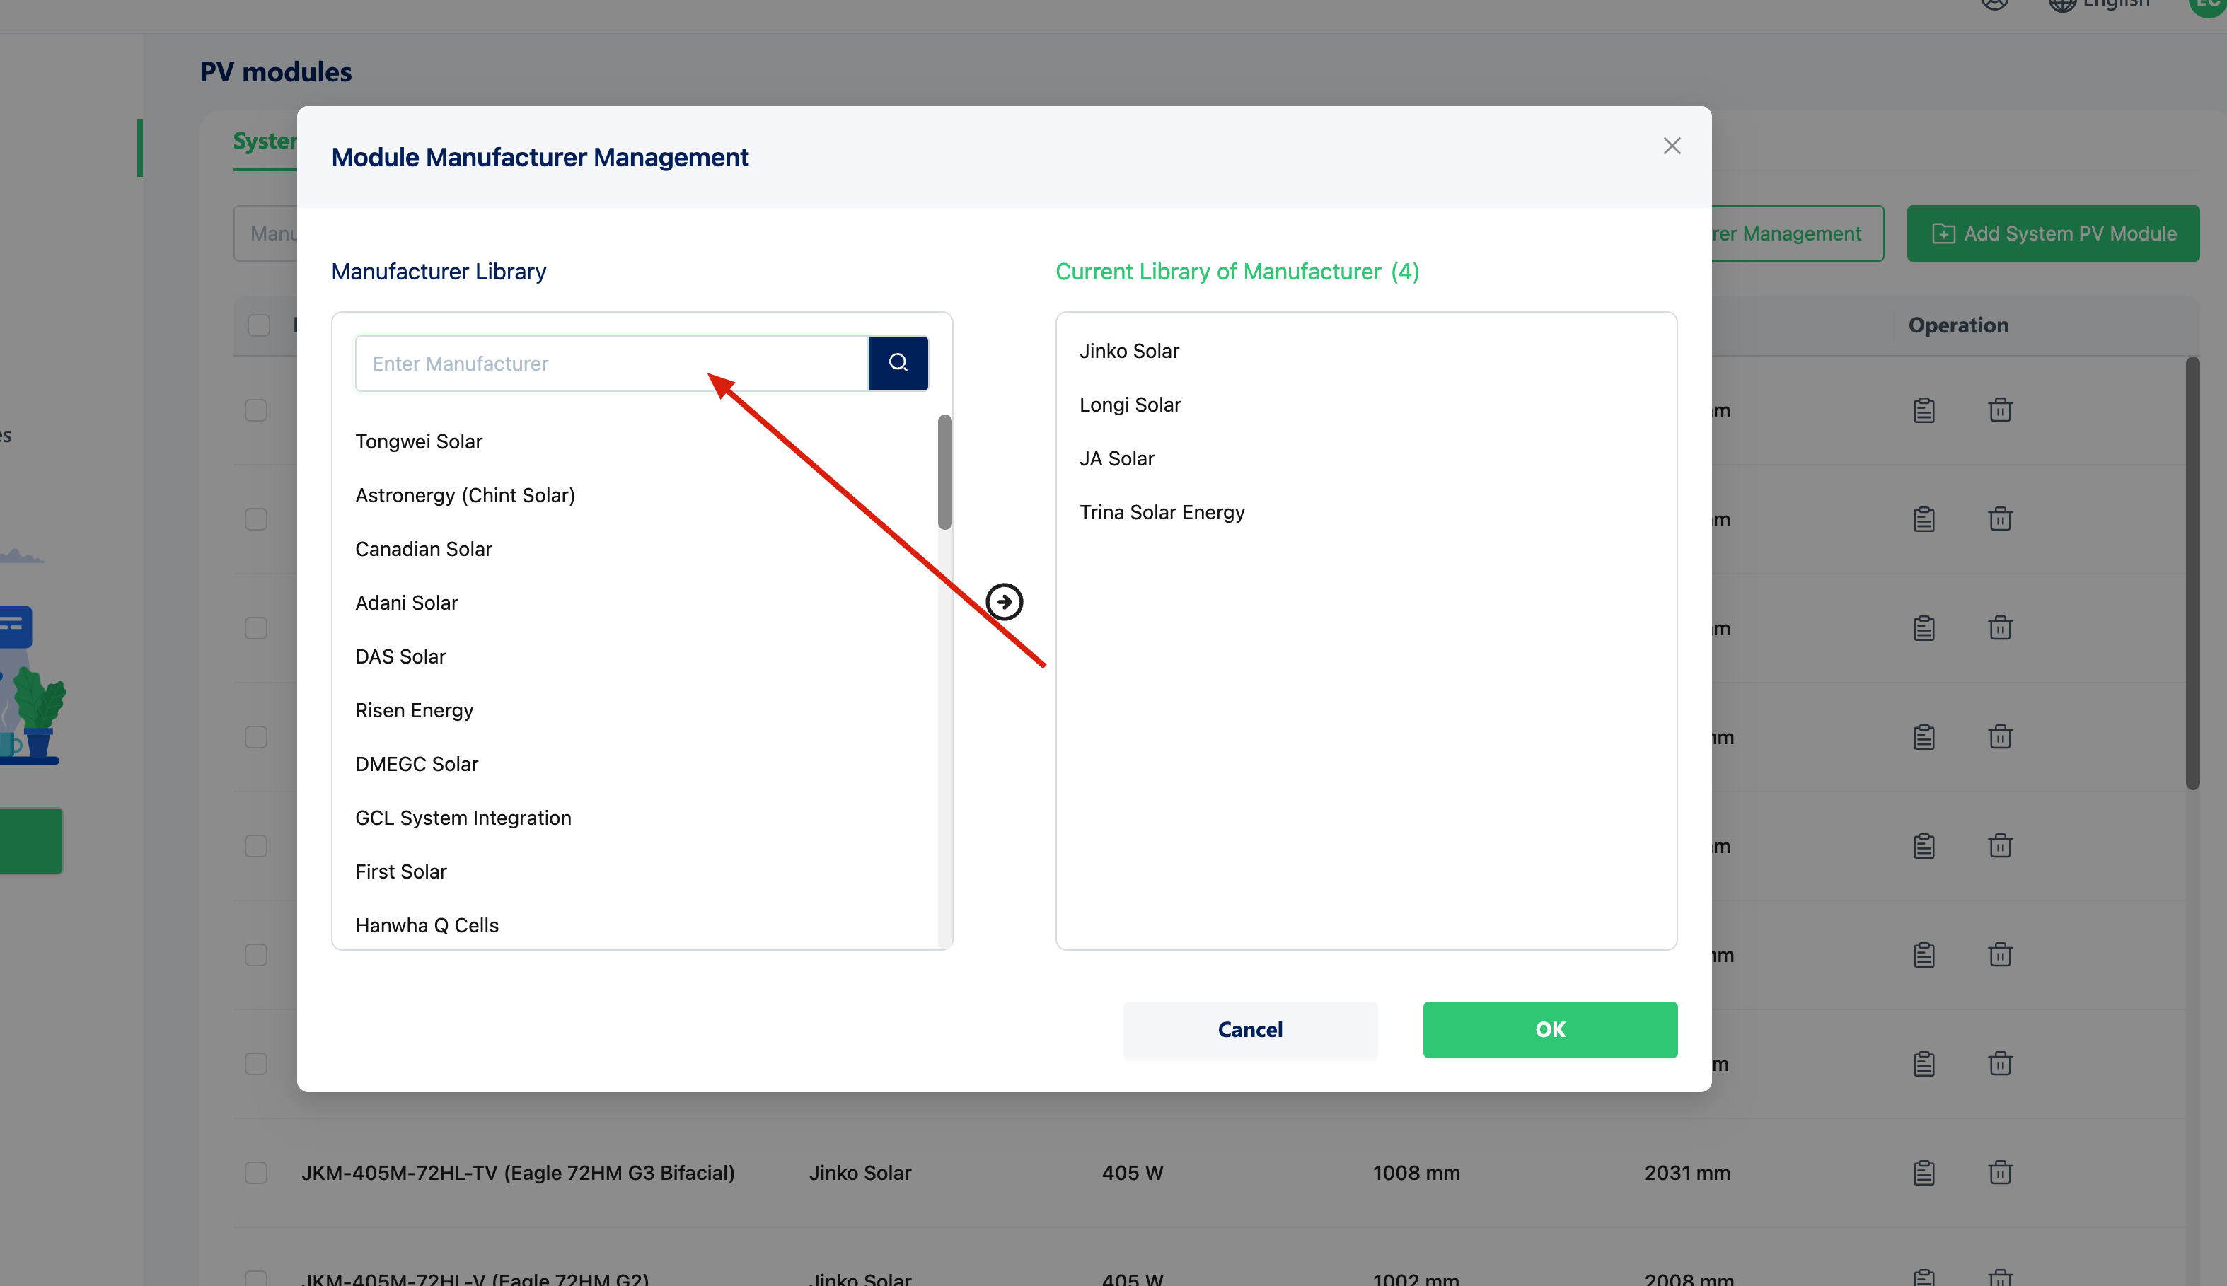Select Astronergy (Chint Solar) from the library
This screenshot has width=2227, height=1286.
(x=465, y=495)
